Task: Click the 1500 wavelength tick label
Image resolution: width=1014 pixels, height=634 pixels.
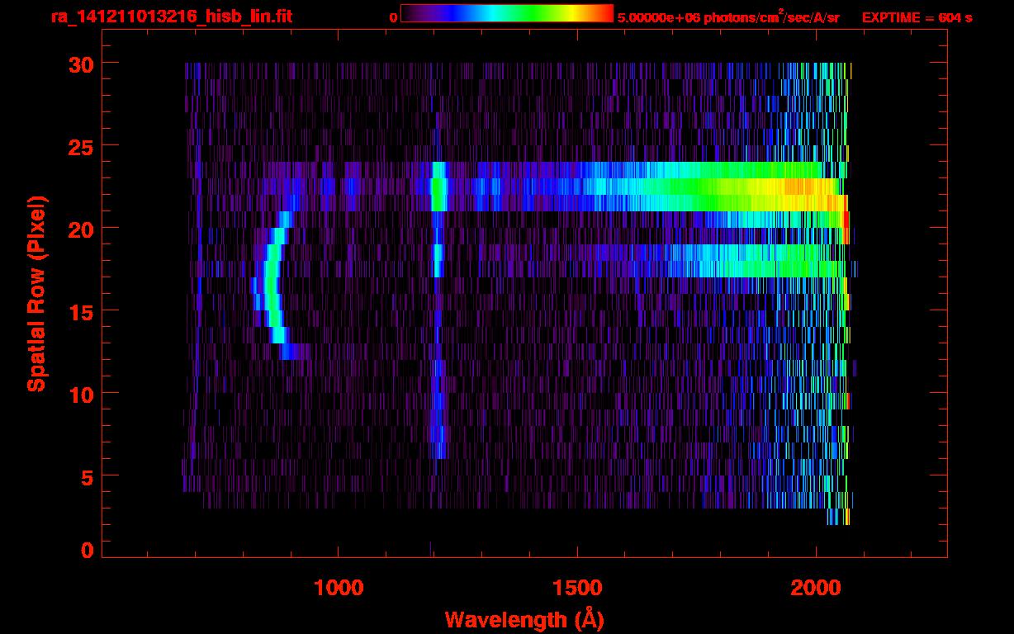Action: click(577, 587)
